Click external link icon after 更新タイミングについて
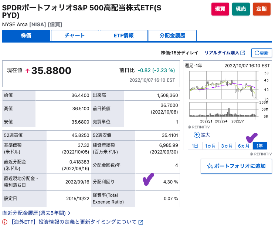The width and height of the screenshot is (275, 239). (x=141, y=222)
